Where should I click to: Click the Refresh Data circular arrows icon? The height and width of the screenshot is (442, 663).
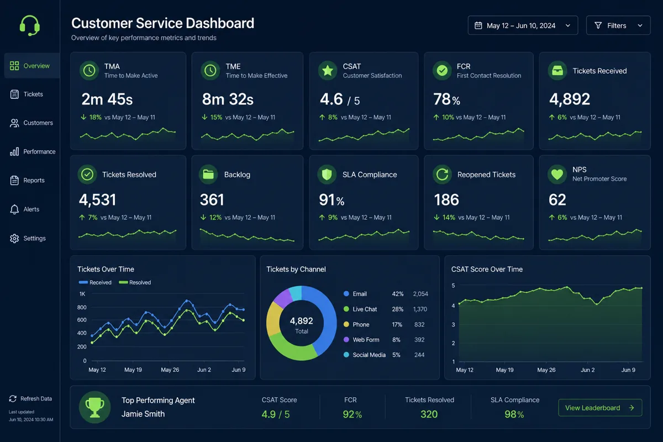click(x=13, y=399)
